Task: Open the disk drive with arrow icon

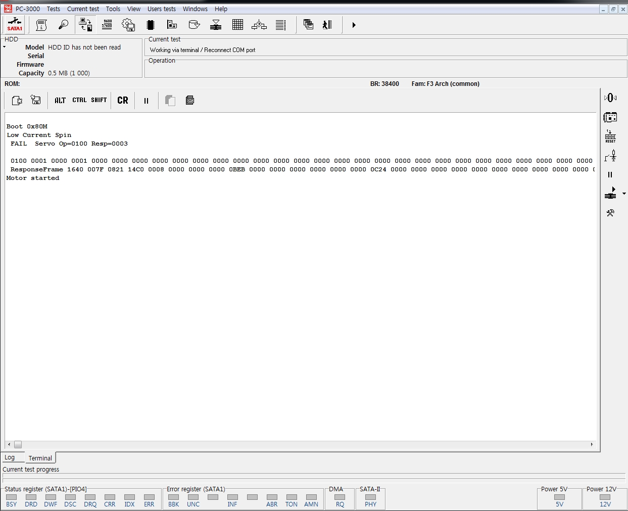Action: (194, 25)
